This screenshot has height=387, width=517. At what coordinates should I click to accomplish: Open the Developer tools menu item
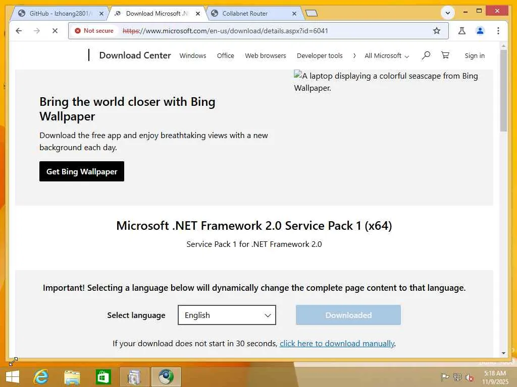pyautogui.click(x=320, y=55)
